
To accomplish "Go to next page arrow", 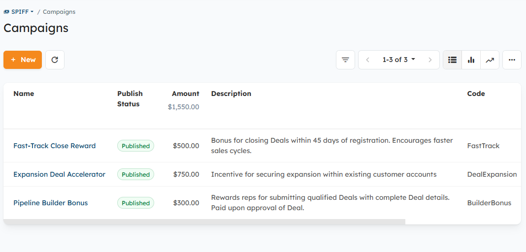I will (430, 60).
